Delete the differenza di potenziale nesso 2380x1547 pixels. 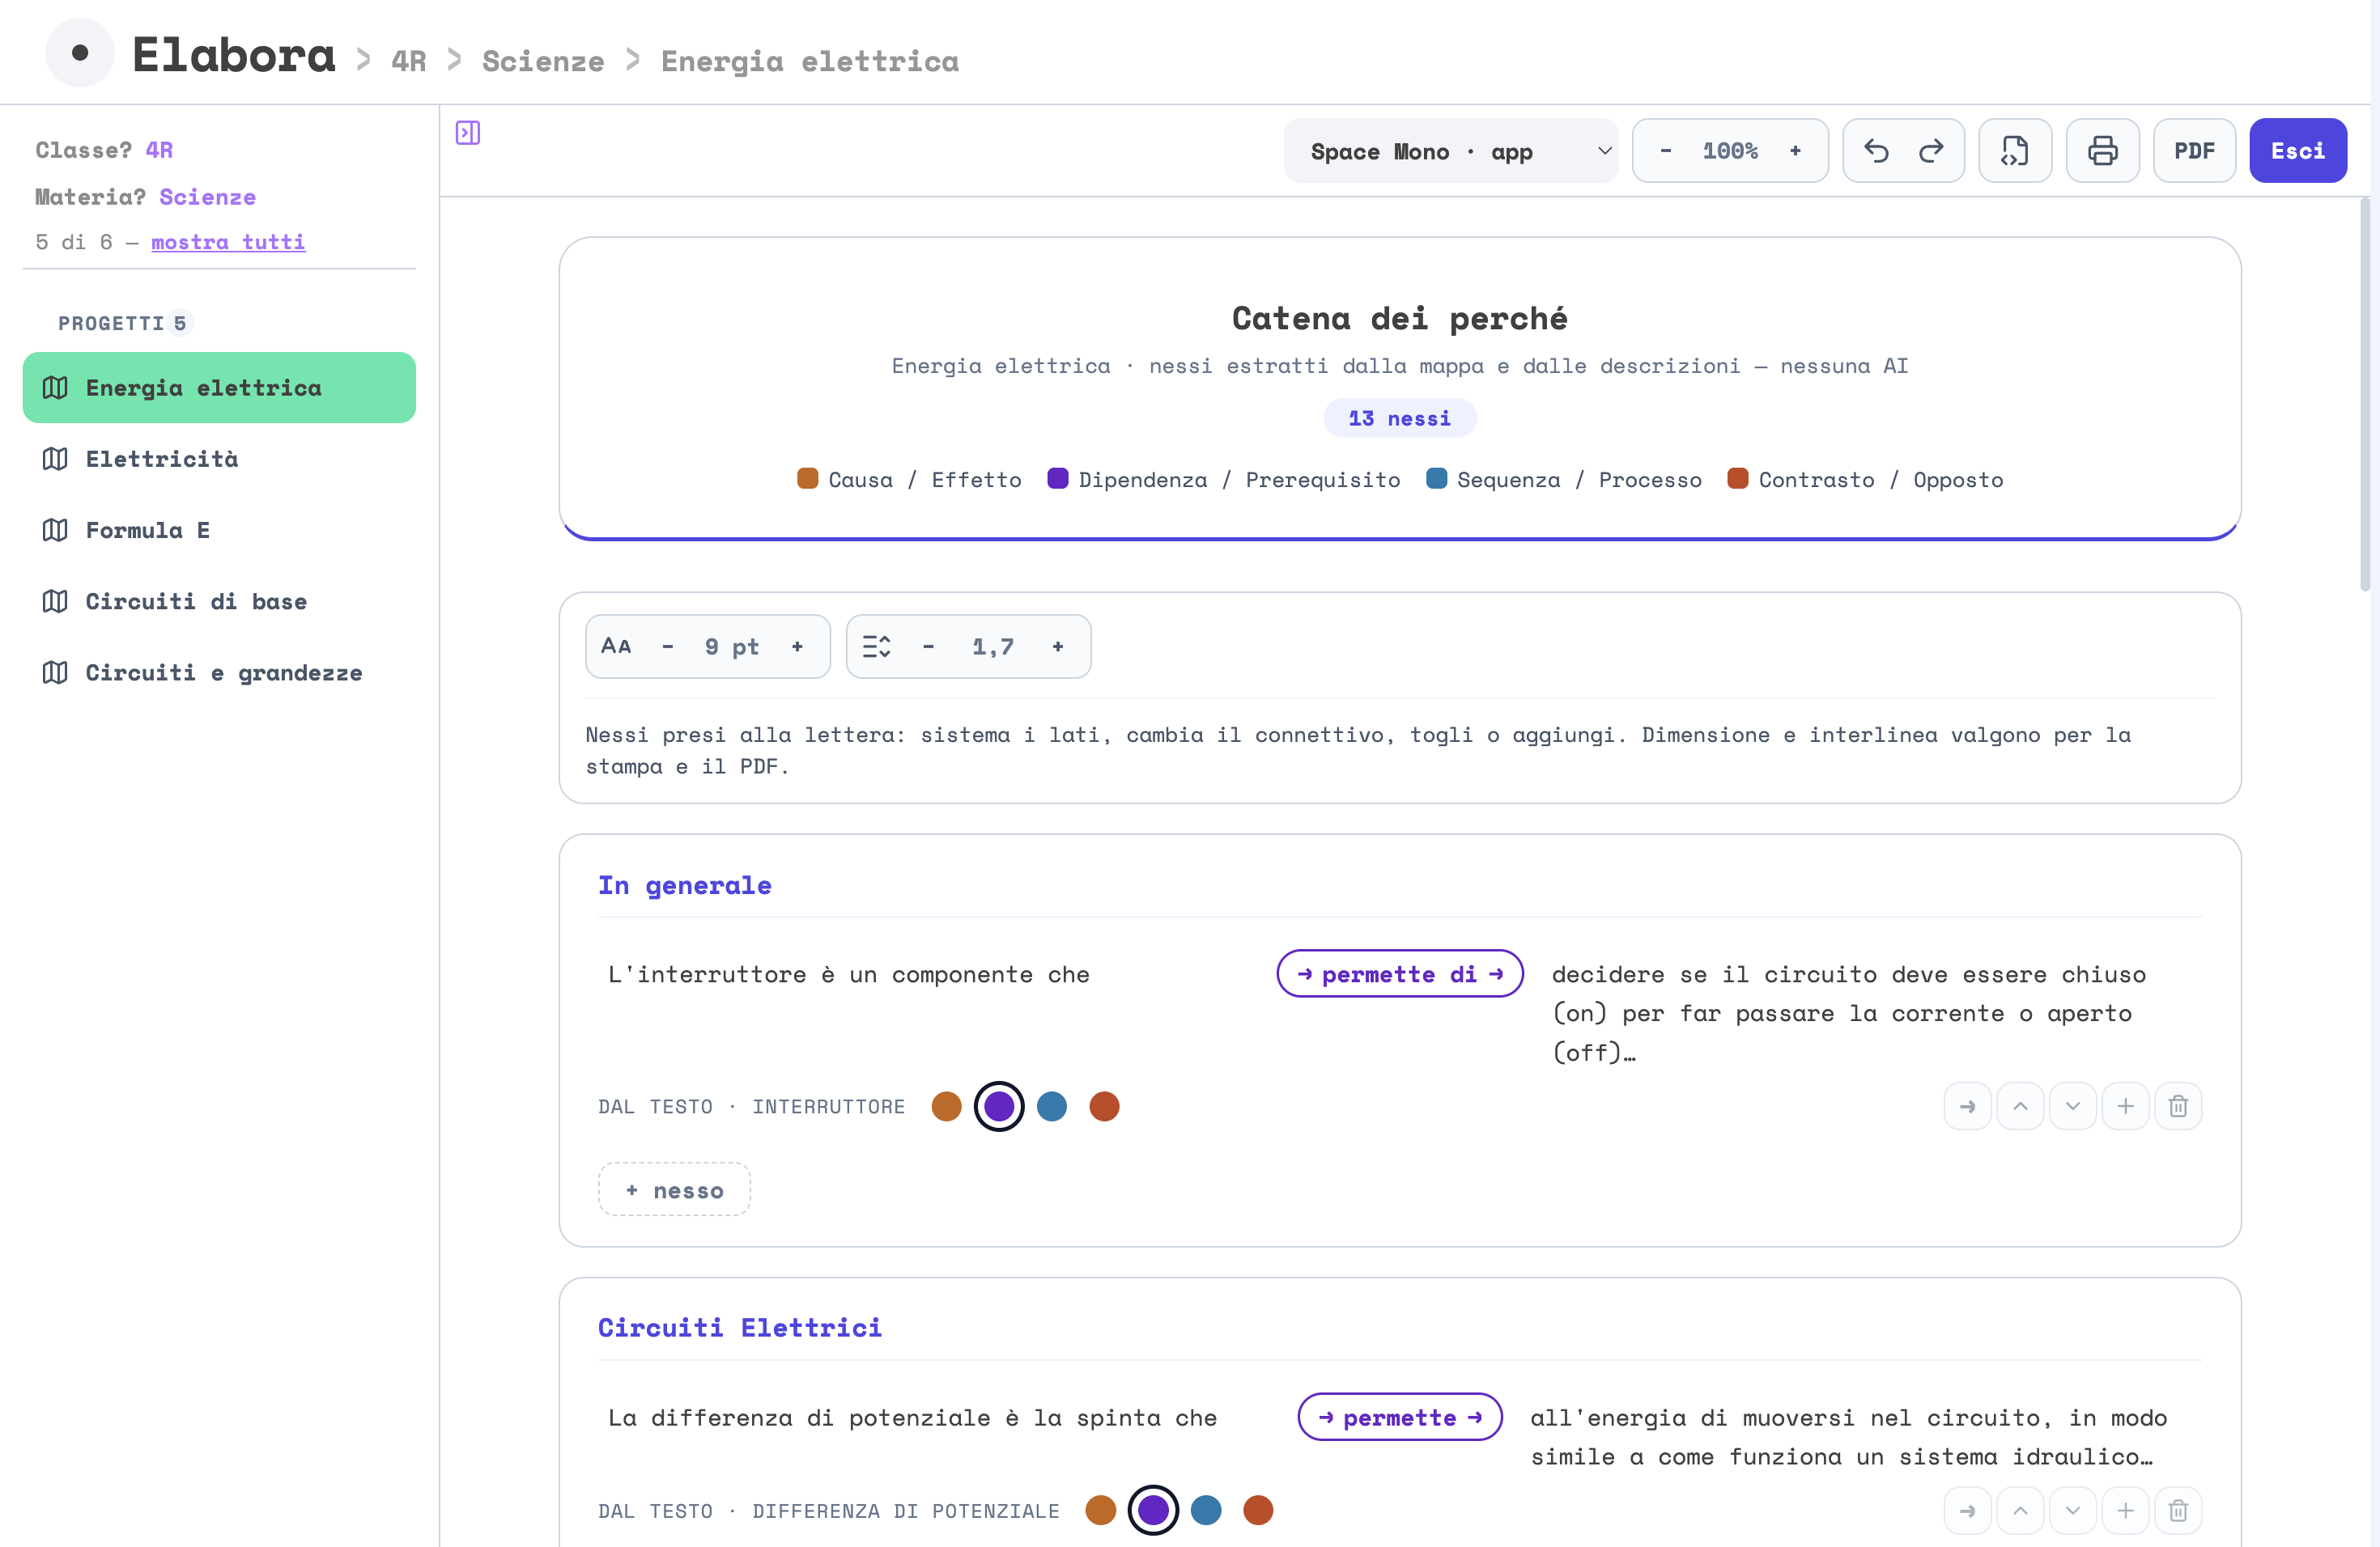click(x=2178, y=1510)
